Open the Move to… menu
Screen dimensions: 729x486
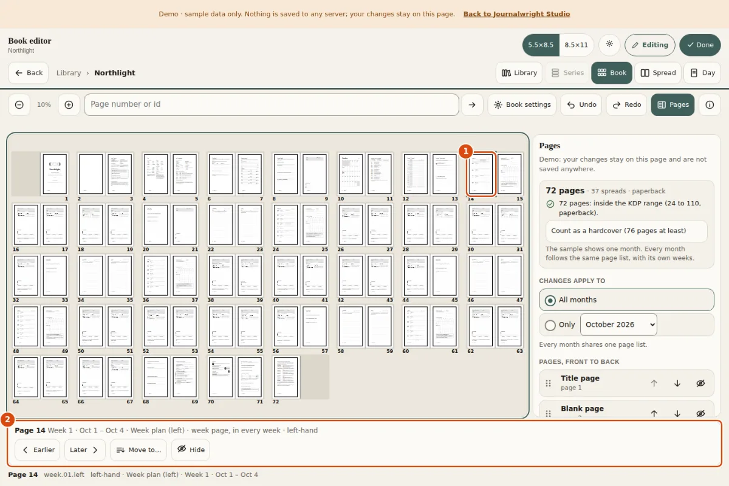click(x=139, y=450)
